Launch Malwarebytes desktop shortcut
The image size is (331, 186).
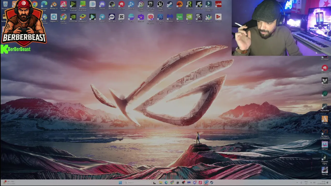pyautogui.click(x=170, y=18)
